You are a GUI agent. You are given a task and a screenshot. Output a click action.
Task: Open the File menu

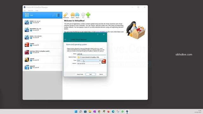25,10
